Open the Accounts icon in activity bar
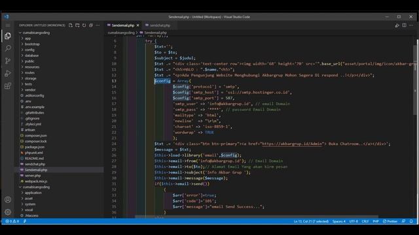Screen dimensions: 419x235 8,200
